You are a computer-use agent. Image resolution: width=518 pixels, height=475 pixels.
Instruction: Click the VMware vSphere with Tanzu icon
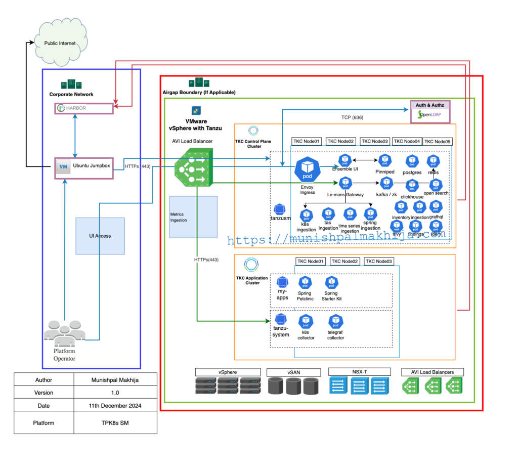(196, 110)
